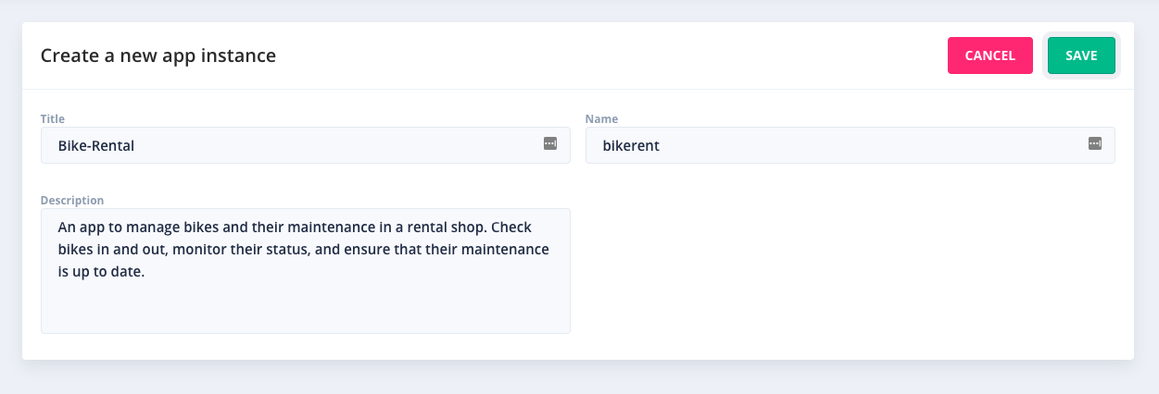The width and height of the screenshot is (1159, 394).
Task: Click the "Title" field label
Action: point(53,118)
